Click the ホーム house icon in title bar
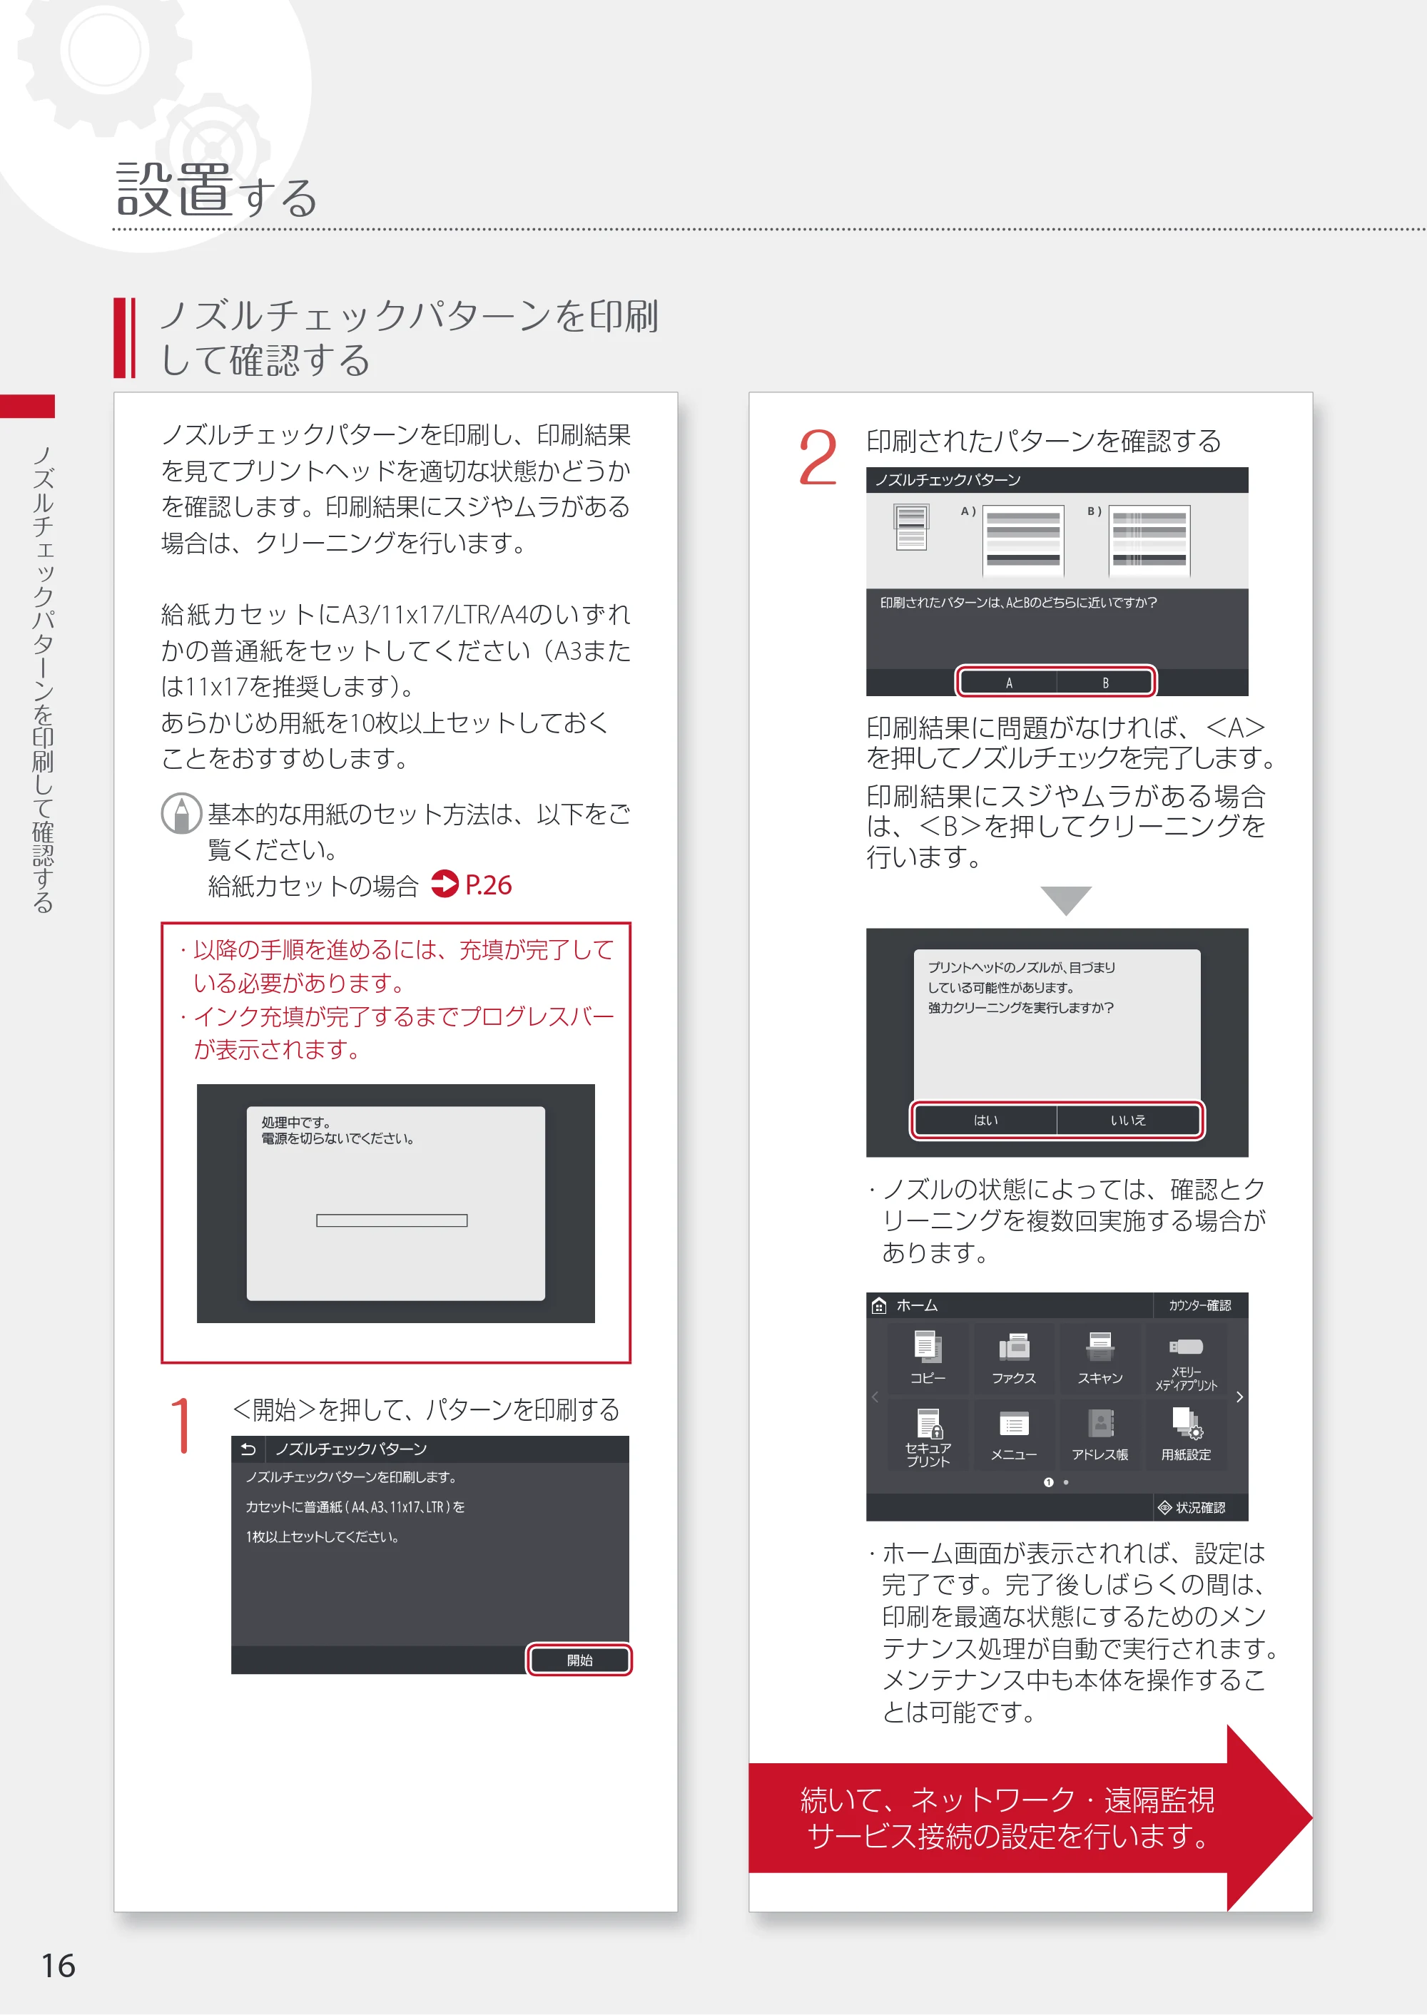 point(879,1306)
